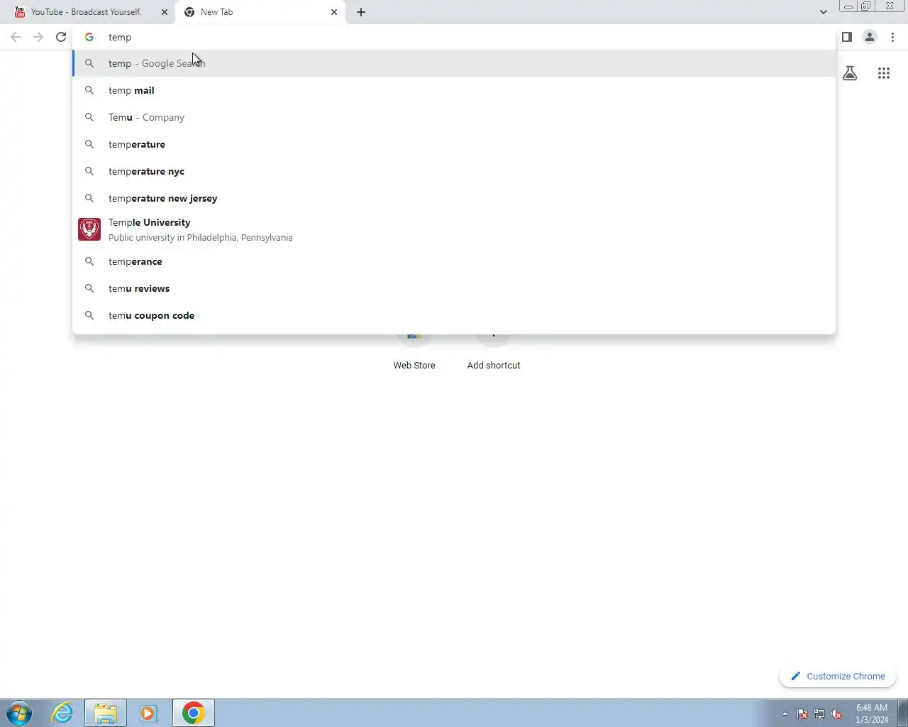Choose the 'temperance' suggestion
Screen dimensions: 908x727
[454, 261]
